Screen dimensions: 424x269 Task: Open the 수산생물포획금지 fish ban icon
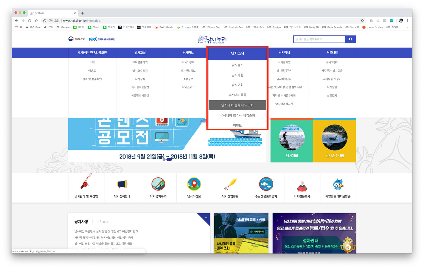point(266,184)
